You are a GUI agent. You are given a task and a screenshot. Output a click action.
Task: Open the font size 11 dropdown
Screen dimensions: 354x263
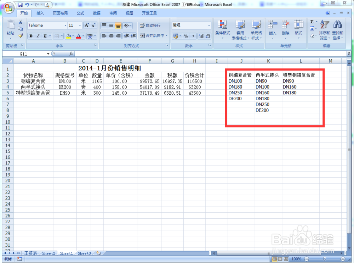tap(80, 25)
